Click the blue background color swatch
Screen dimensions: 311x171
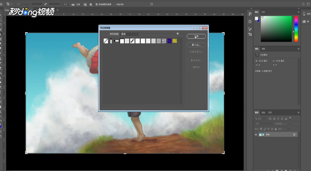coord(258,21)
